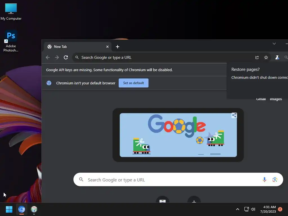
Task: Reload the current page
Action: 66,57
